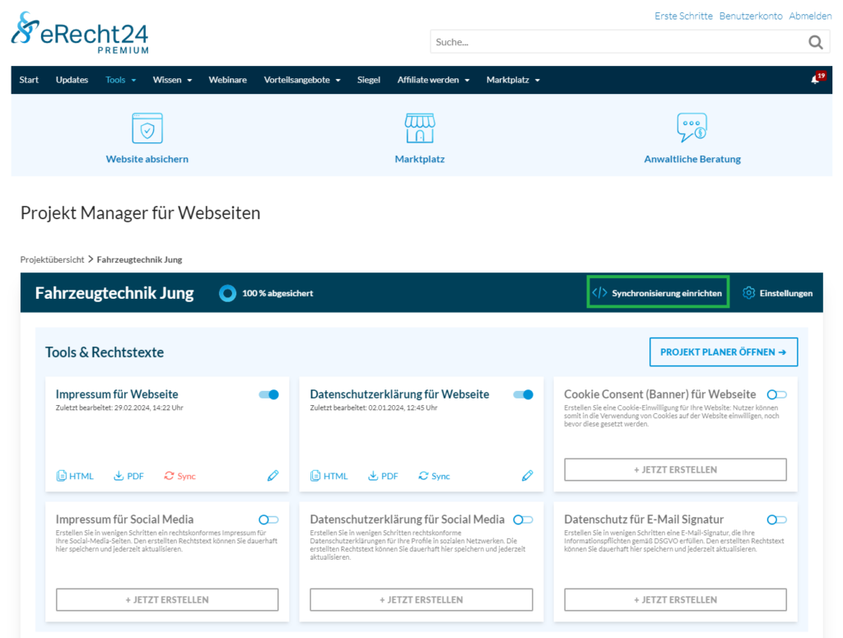The width and height of the screenshot is (843, 638).
Task: Click the search magnifier icon
Action: 815,42
